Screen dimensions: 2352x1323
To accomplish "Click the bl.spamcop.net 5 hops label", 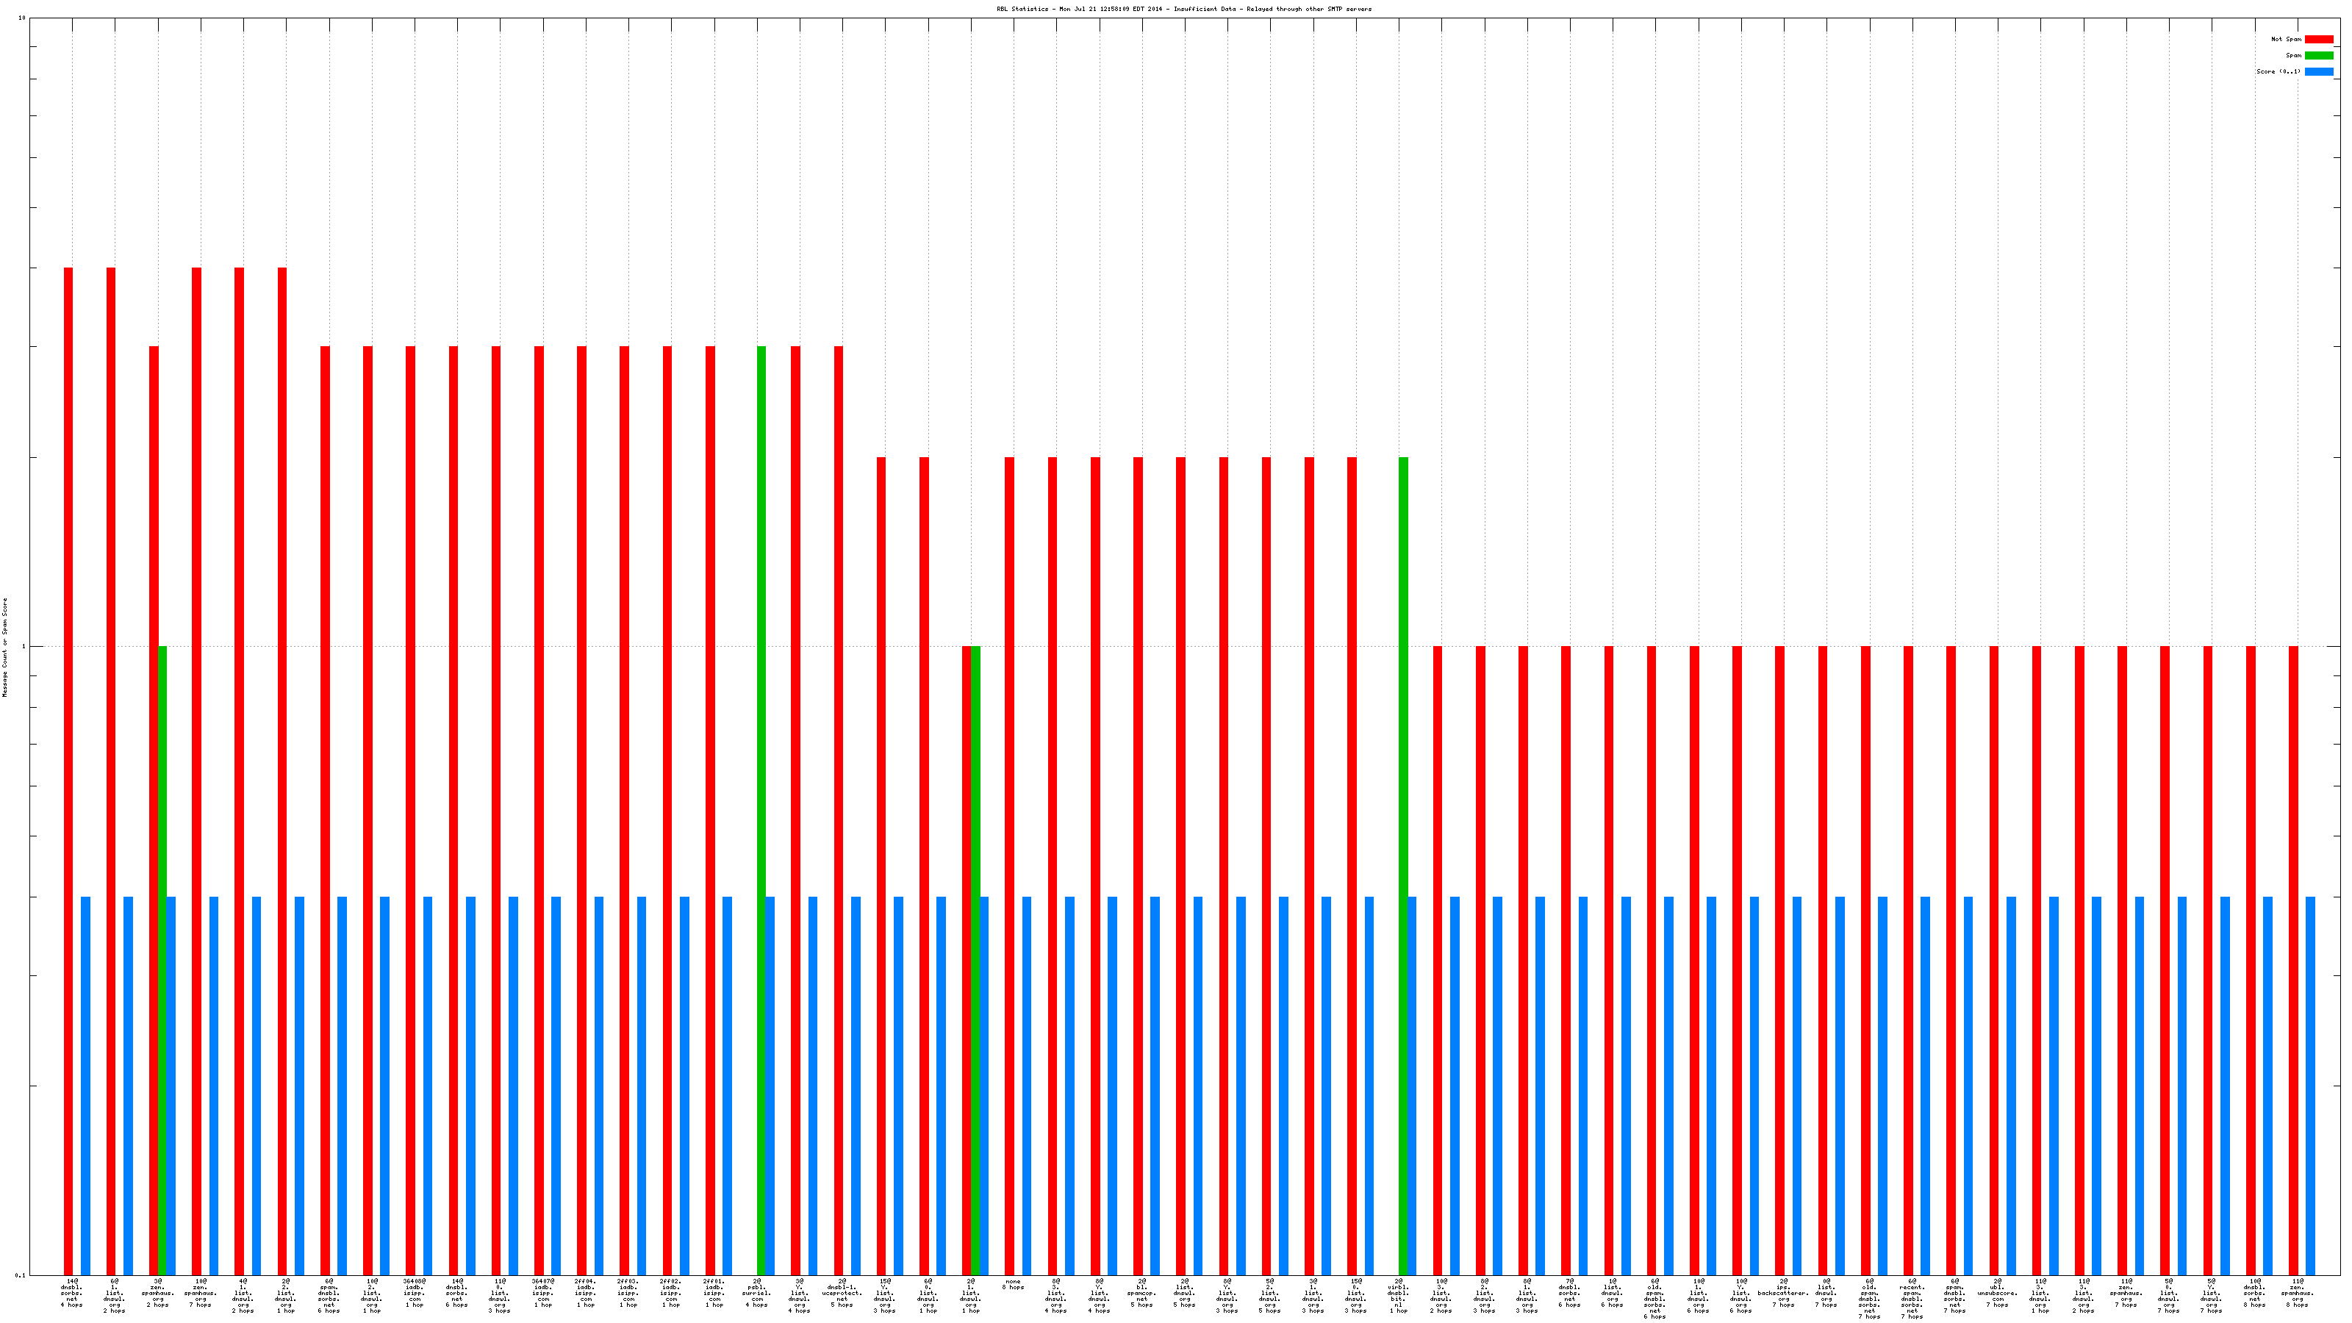I will (x=1141, y=1293).
